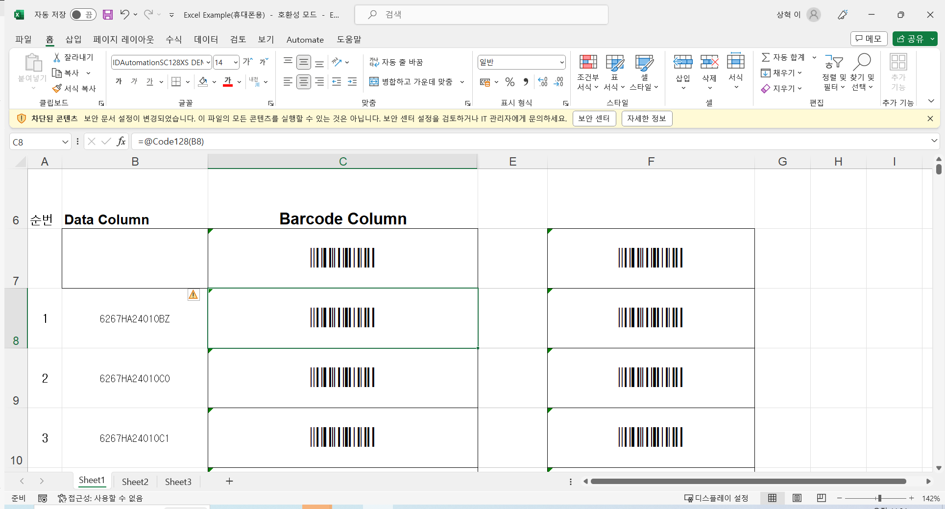Image resolution: width=945 pixels, height=509 pixels.
Task: Align text to the left
Action: (x=288, y=82)
